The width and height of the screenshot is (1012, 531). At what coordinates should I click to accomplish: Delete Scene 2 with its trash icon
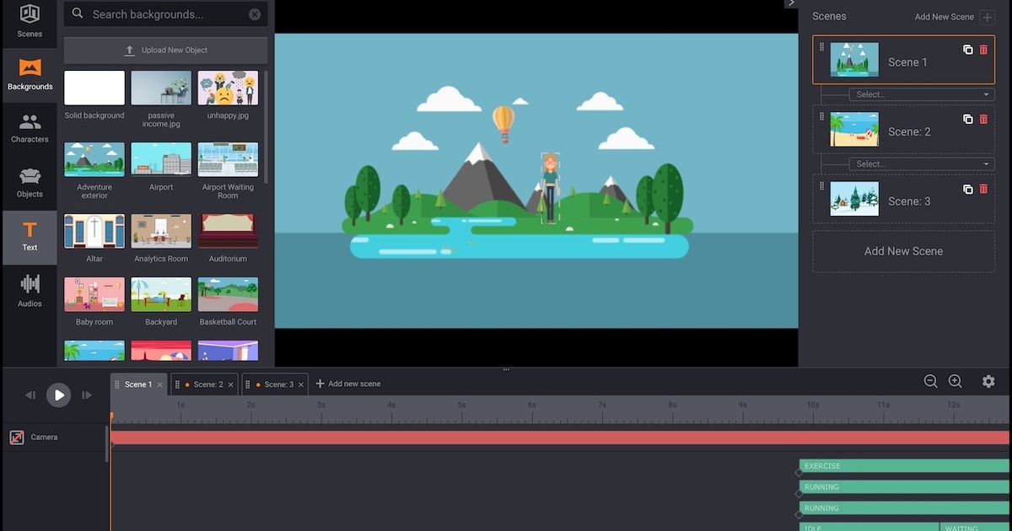click(x=983, y=118)
